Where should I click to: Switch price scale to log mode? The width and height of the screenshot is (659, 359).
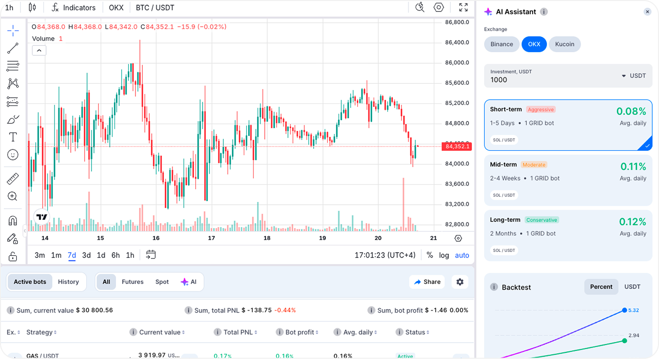(443, 255)
